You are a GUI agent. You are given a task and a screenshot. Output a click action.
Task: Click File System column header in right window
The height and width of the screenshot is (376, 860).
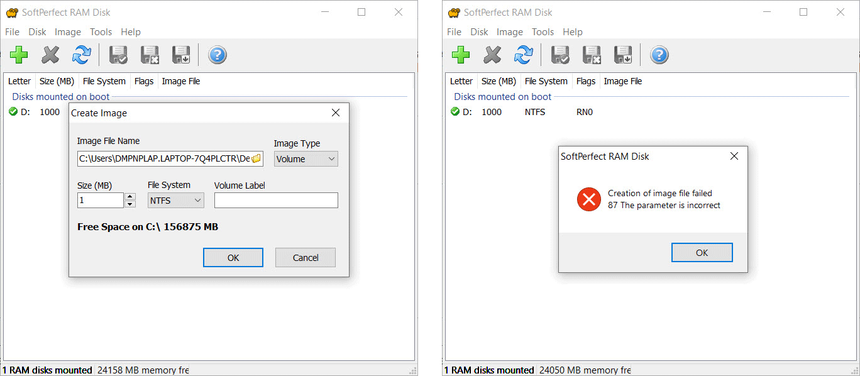pos(546,81)
